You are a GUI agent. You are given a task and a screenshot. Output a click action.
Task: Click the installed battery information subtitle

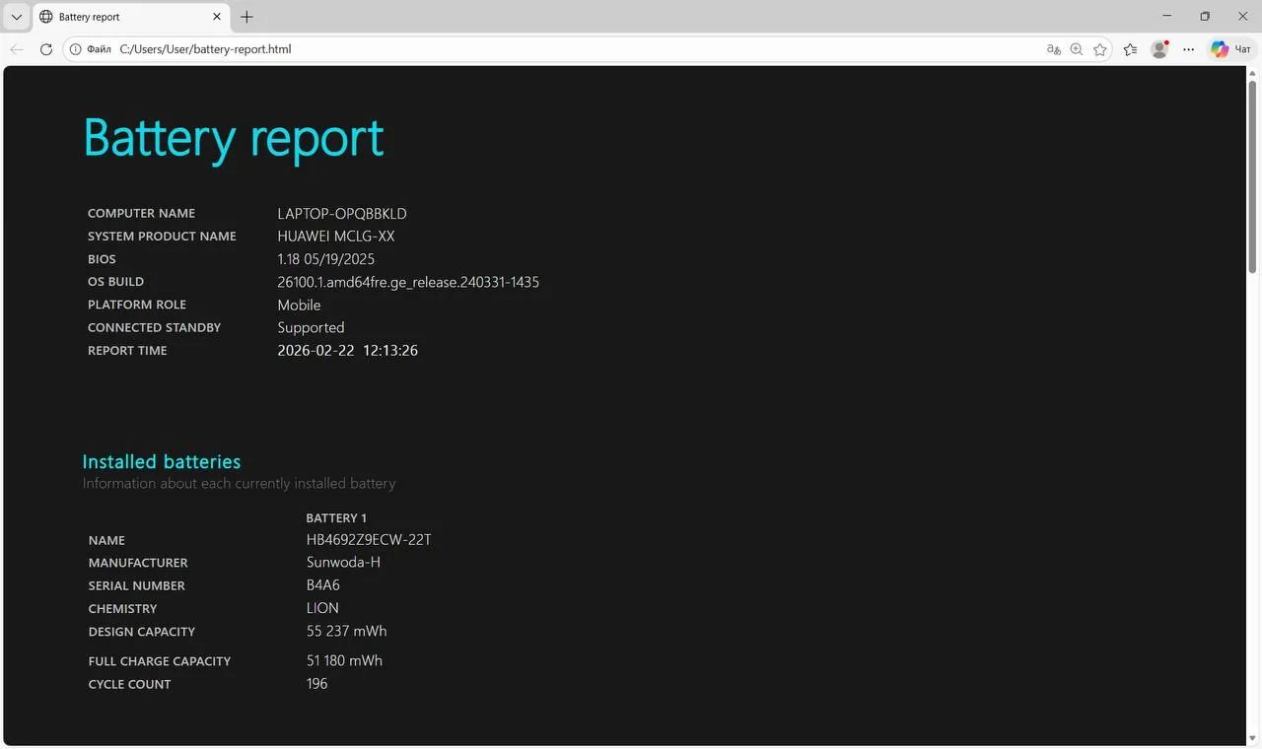(239, 484)
